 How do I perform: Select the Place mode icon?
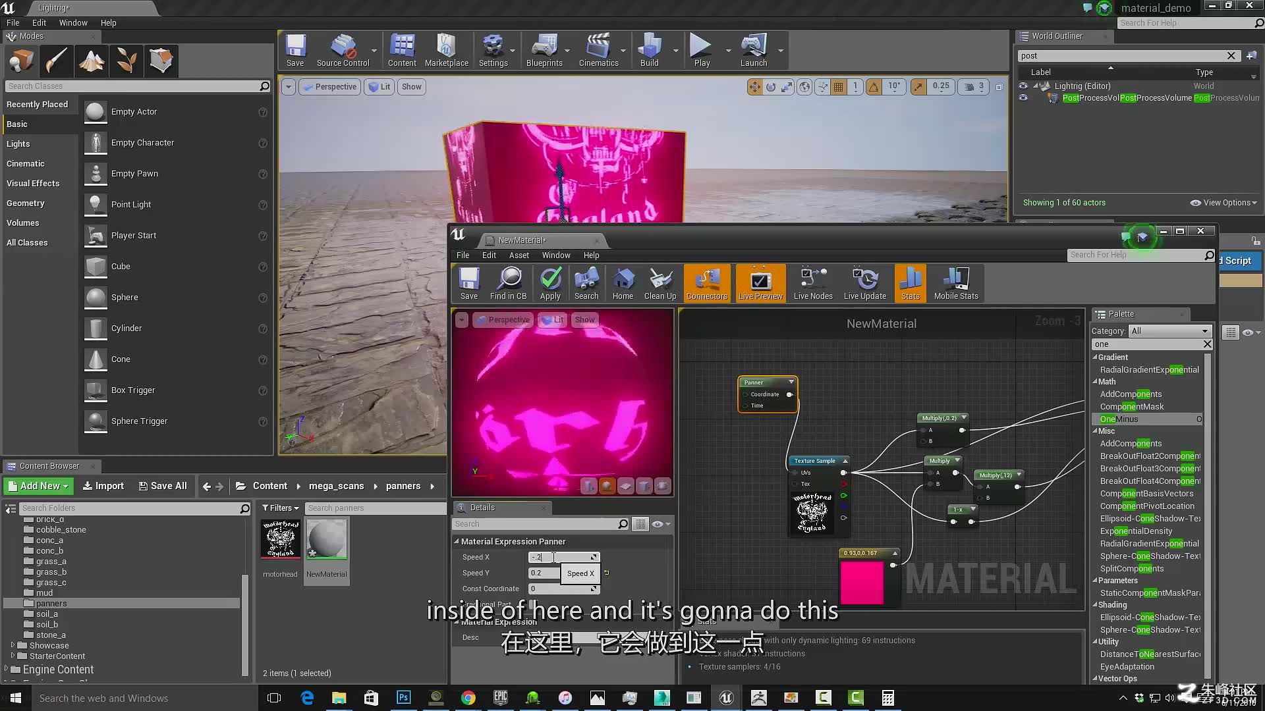[x=21, y=61]
